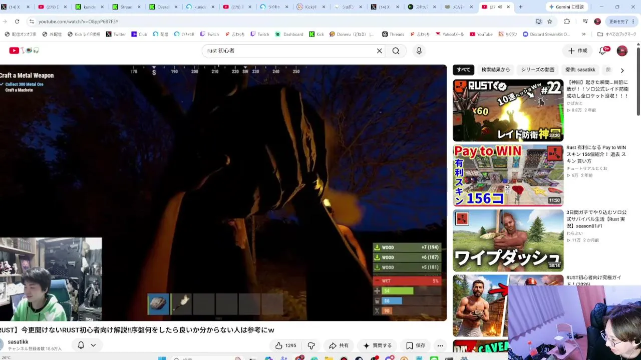Open the 3日間ガチでやり込むソロ公式 video title
This screenshot has height=360, width=641.
596,219
